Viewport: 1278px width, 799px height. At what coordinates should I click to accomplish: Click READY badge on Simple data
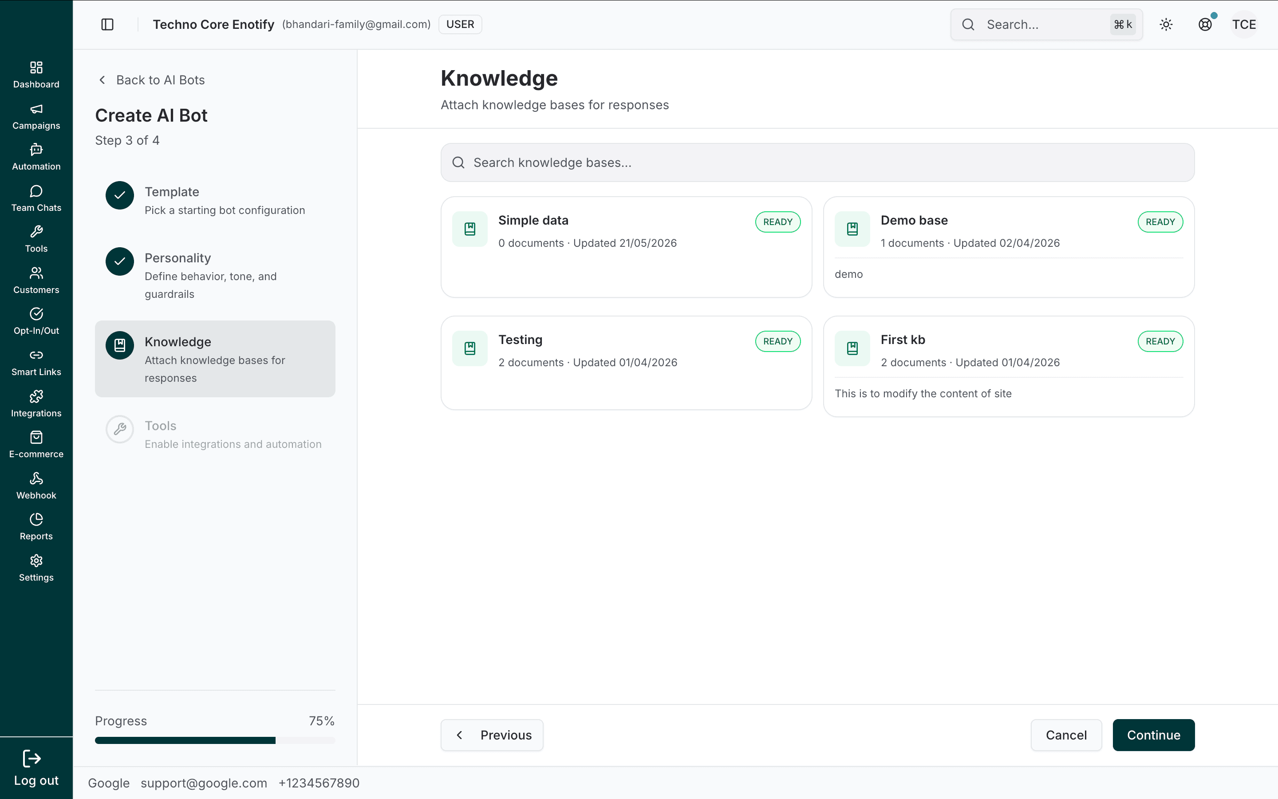tap(778, 222)
